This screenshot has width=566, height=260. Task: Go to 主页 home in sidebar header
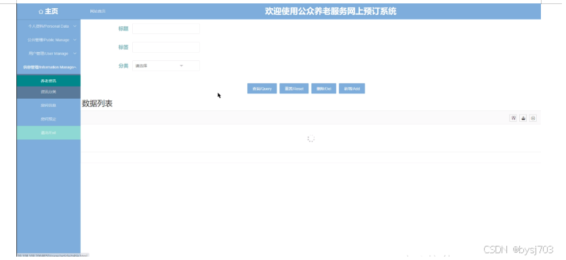pos(48,12)
